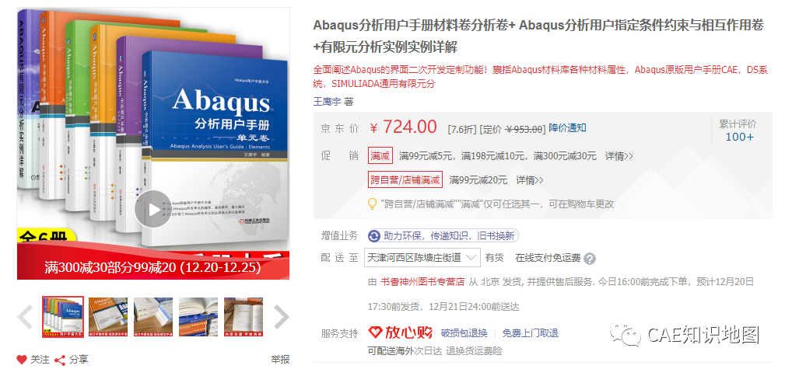Click the lightbulb tip icon
The image size is (785, 369).
point(373,204)
